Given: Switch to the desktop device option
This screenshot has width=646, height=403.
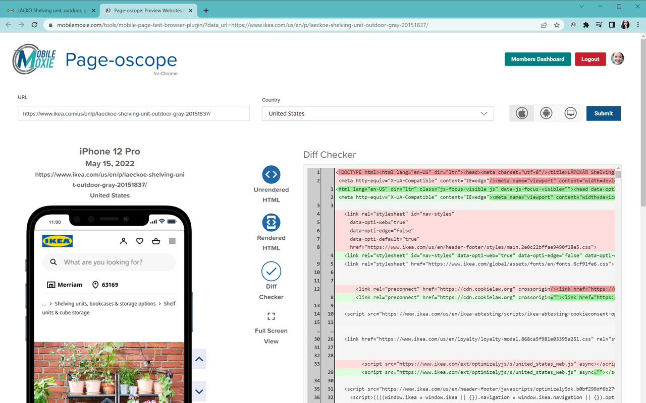Looking at the screenshot, I should click(571, 113).
